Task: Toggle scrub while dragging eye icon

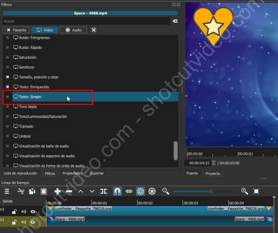Action: [x=129, y=191]
